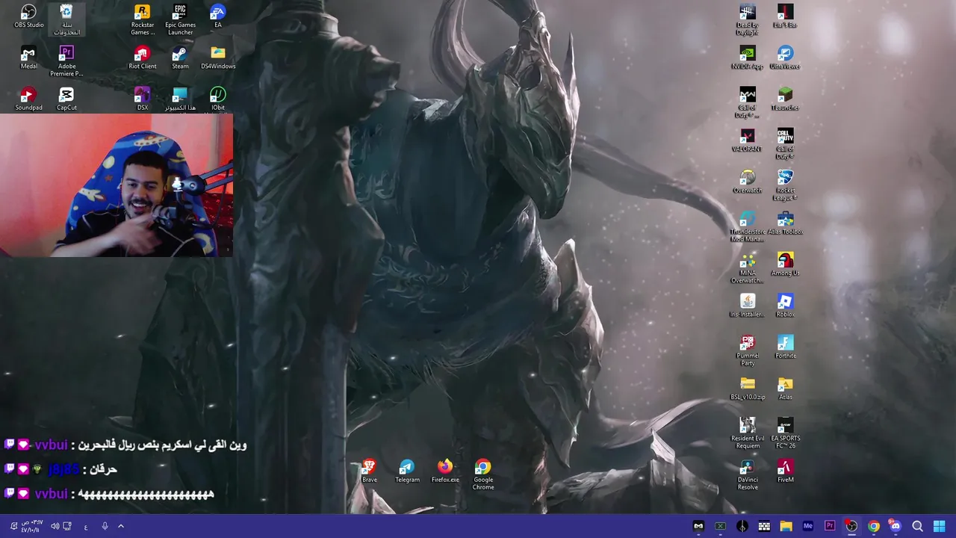This screenshot has height=538, width=956.
Task: Open the Liar's Bar desktop shortcut
Action: click(x=785, y=16)
